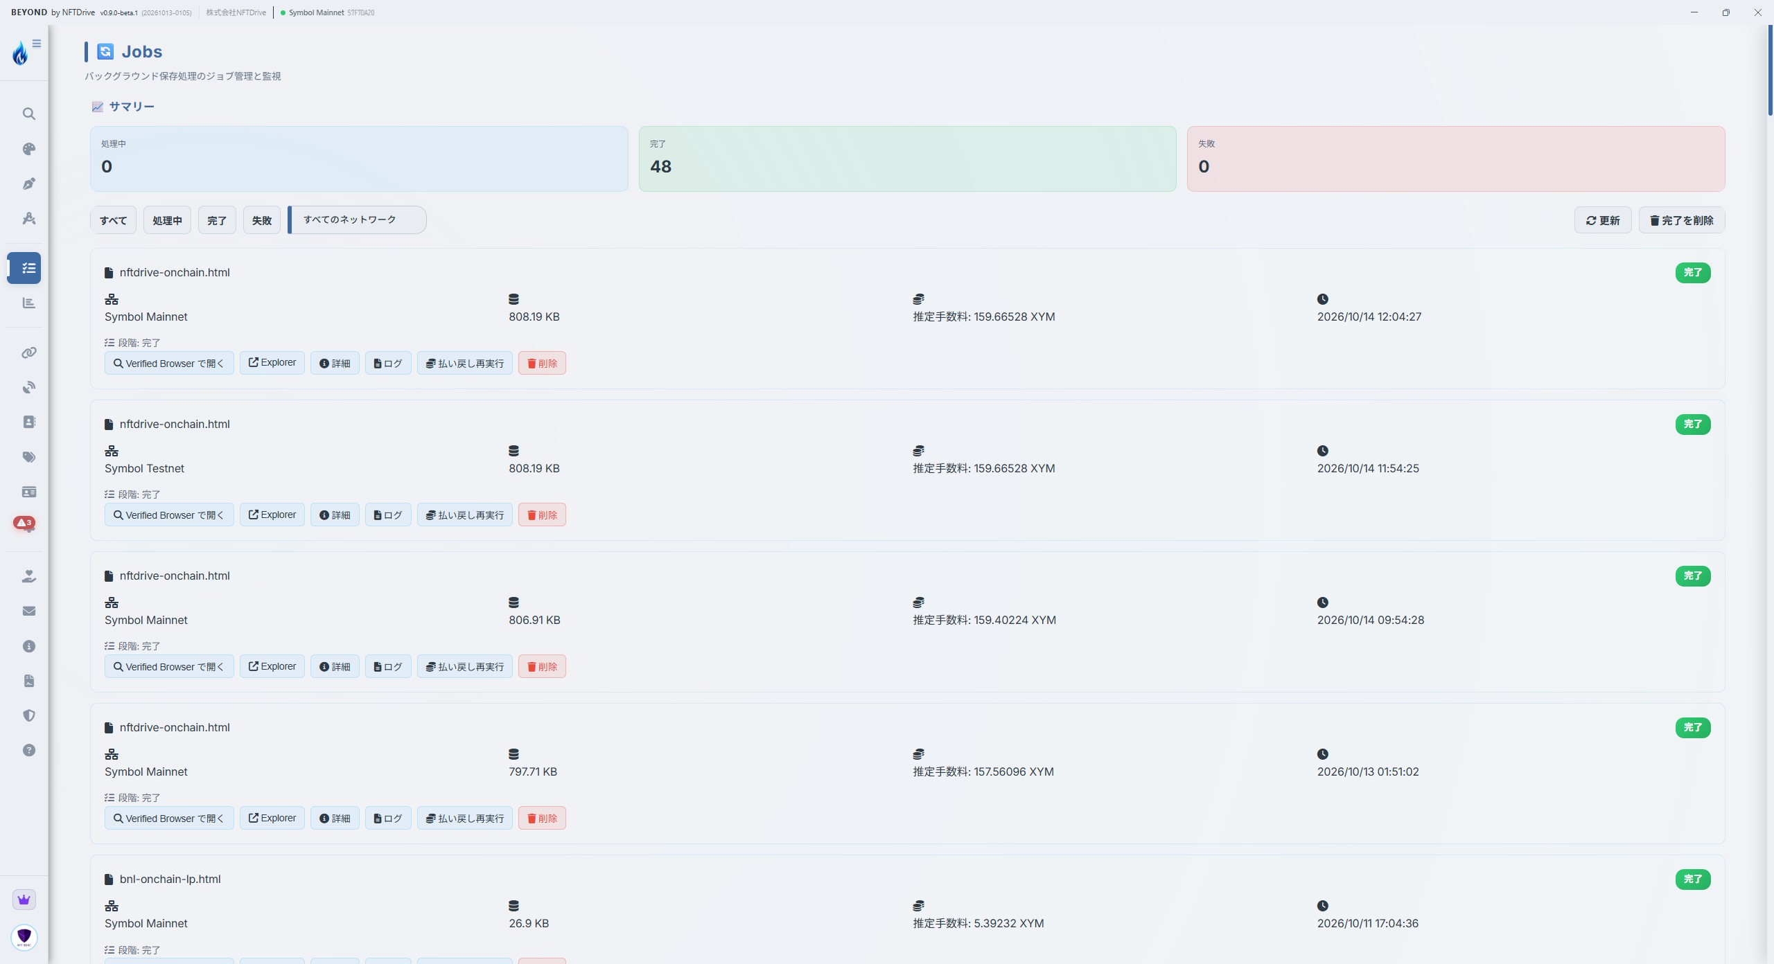This screenshot has height=964, width=1774.
Task: Click 詳細 for the 806.91 KB job
Action: [335, 666]
